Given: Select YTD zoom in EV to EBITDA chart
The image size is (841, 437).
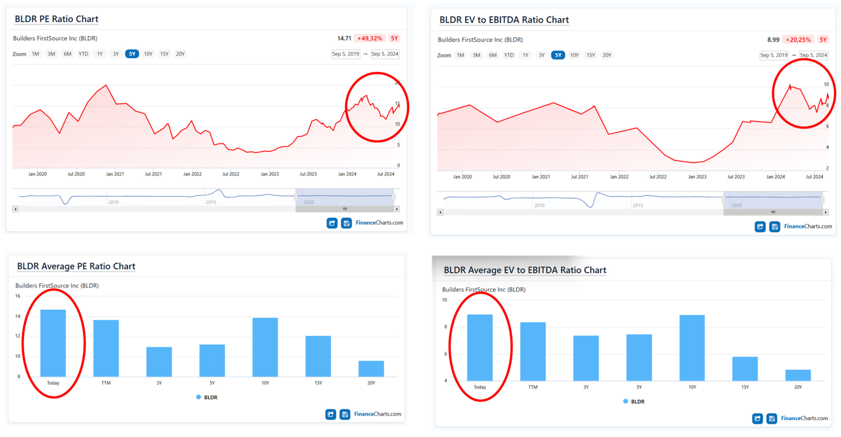Looking at the screenshot, I should tap(509, 55).
